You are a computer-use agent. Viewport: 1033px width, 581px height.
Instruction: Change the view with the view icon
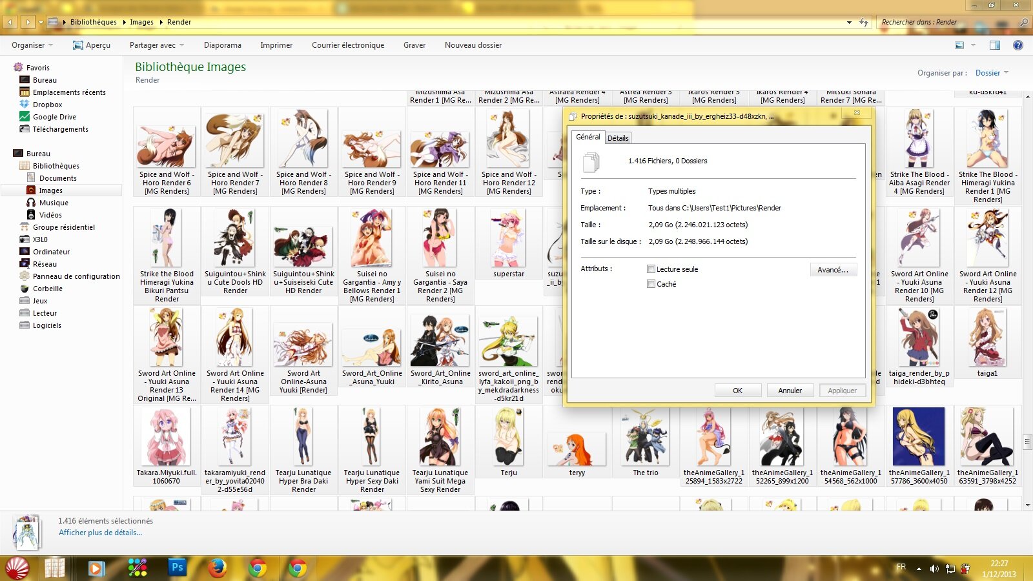click(x=959, y=45)
